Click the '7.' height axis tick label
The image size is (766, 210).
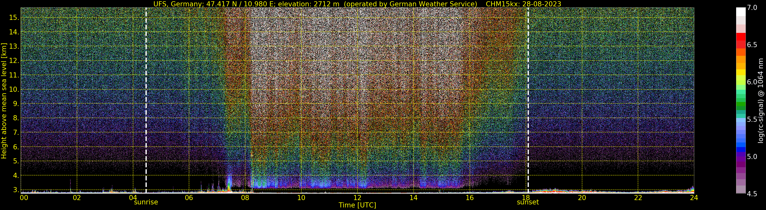16,133
